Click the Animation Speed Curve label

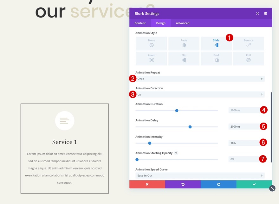[152, 169]
